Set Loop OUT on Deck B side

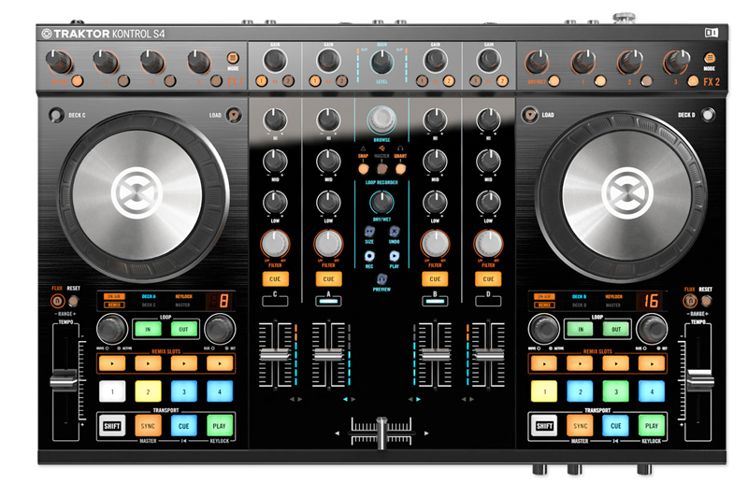[616, 329]
